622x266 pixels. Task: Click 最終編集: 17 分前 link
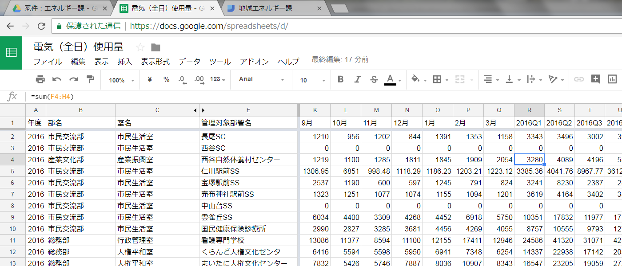[x=340, y=60]
